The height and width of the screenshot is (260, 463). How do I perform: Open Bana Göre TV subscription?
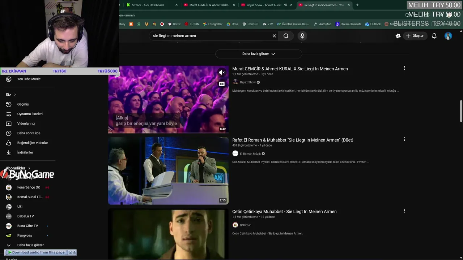click(x=28, y=226)
